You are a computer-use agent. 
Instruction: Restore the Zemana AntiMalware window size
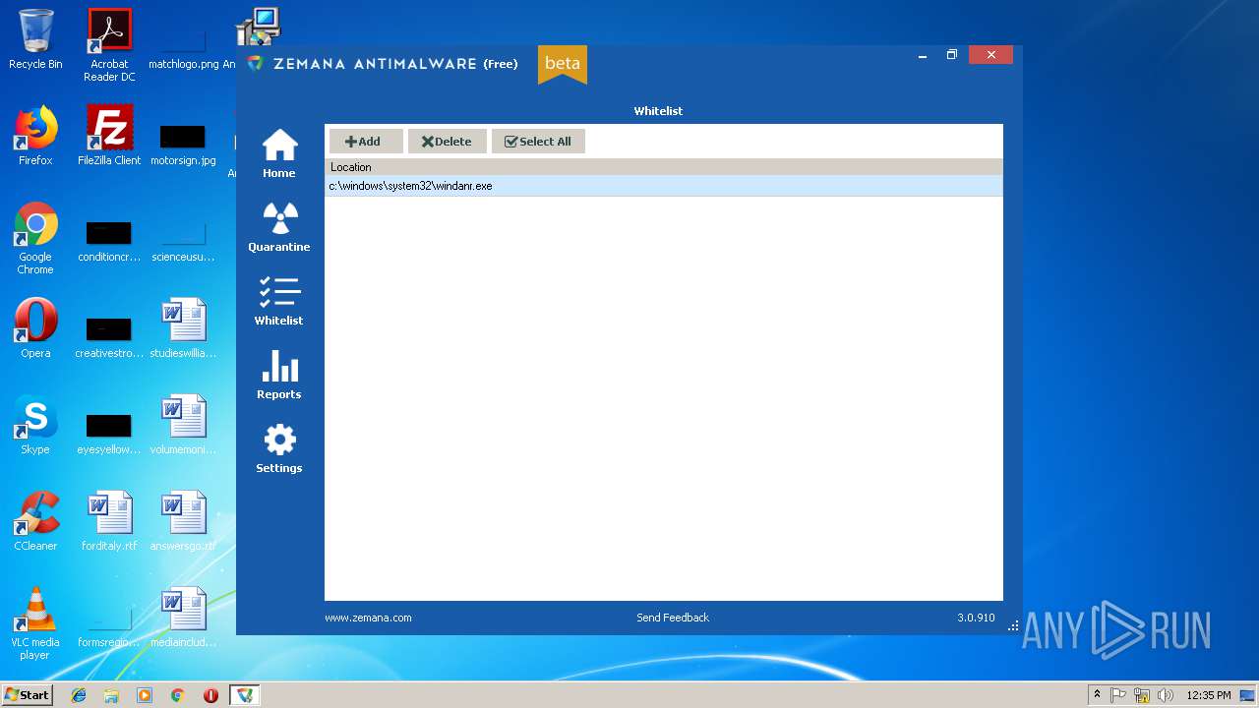[952, 55]
